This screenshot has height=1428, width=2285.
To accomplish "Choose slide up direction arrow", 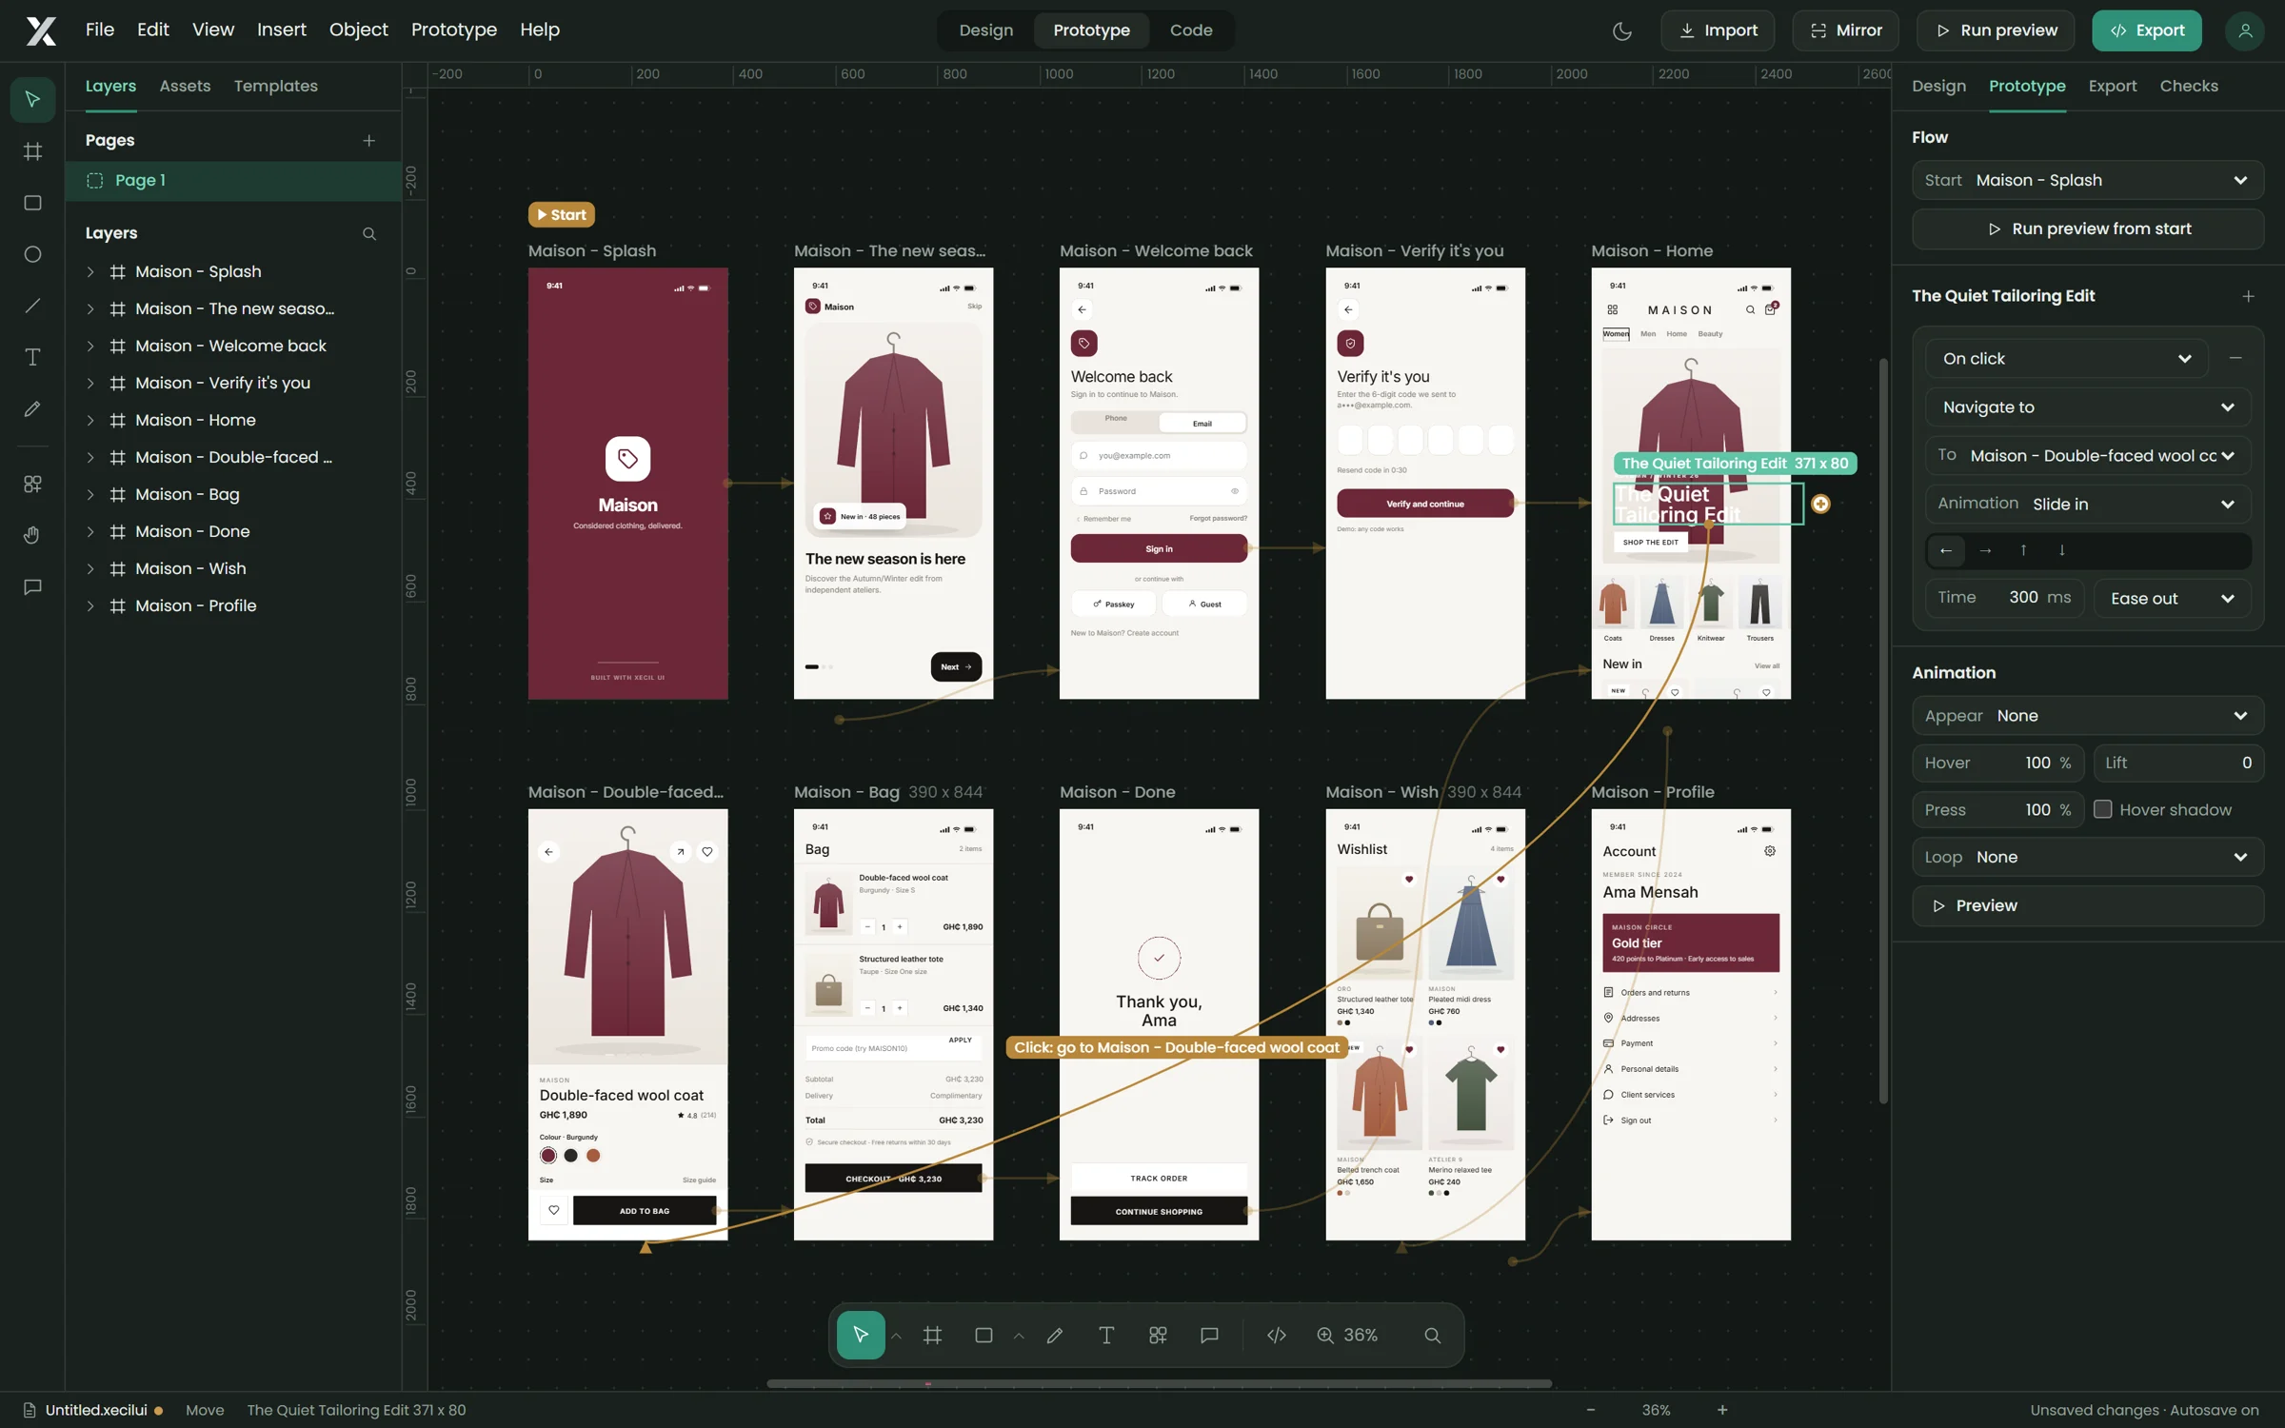I will (x=2023, y=550).
